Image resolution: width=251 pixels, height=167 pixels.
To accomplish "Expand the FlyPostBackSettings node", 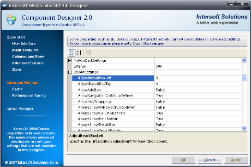I will [x=70, y=61].
